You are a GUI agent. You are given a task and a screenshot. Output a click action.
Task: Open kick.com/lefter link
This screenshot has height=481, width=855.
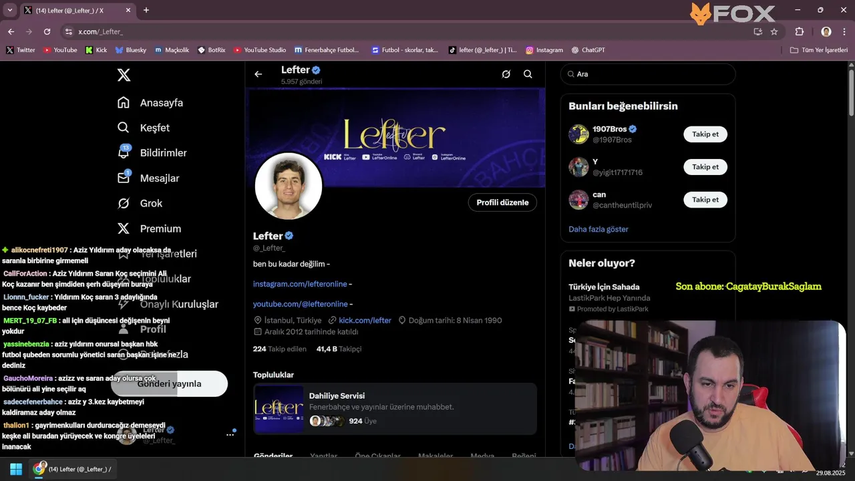(x=365, y=321)
